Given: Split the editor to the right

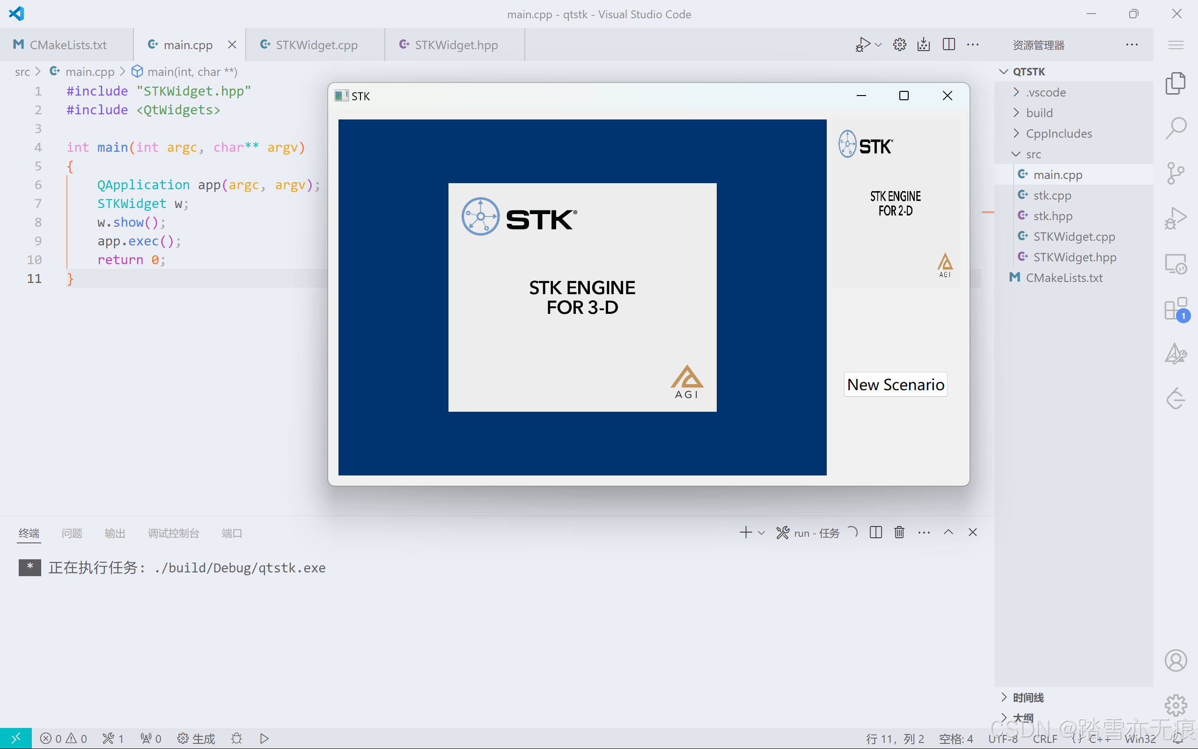Looking at the screenshot, I should 948,44.
